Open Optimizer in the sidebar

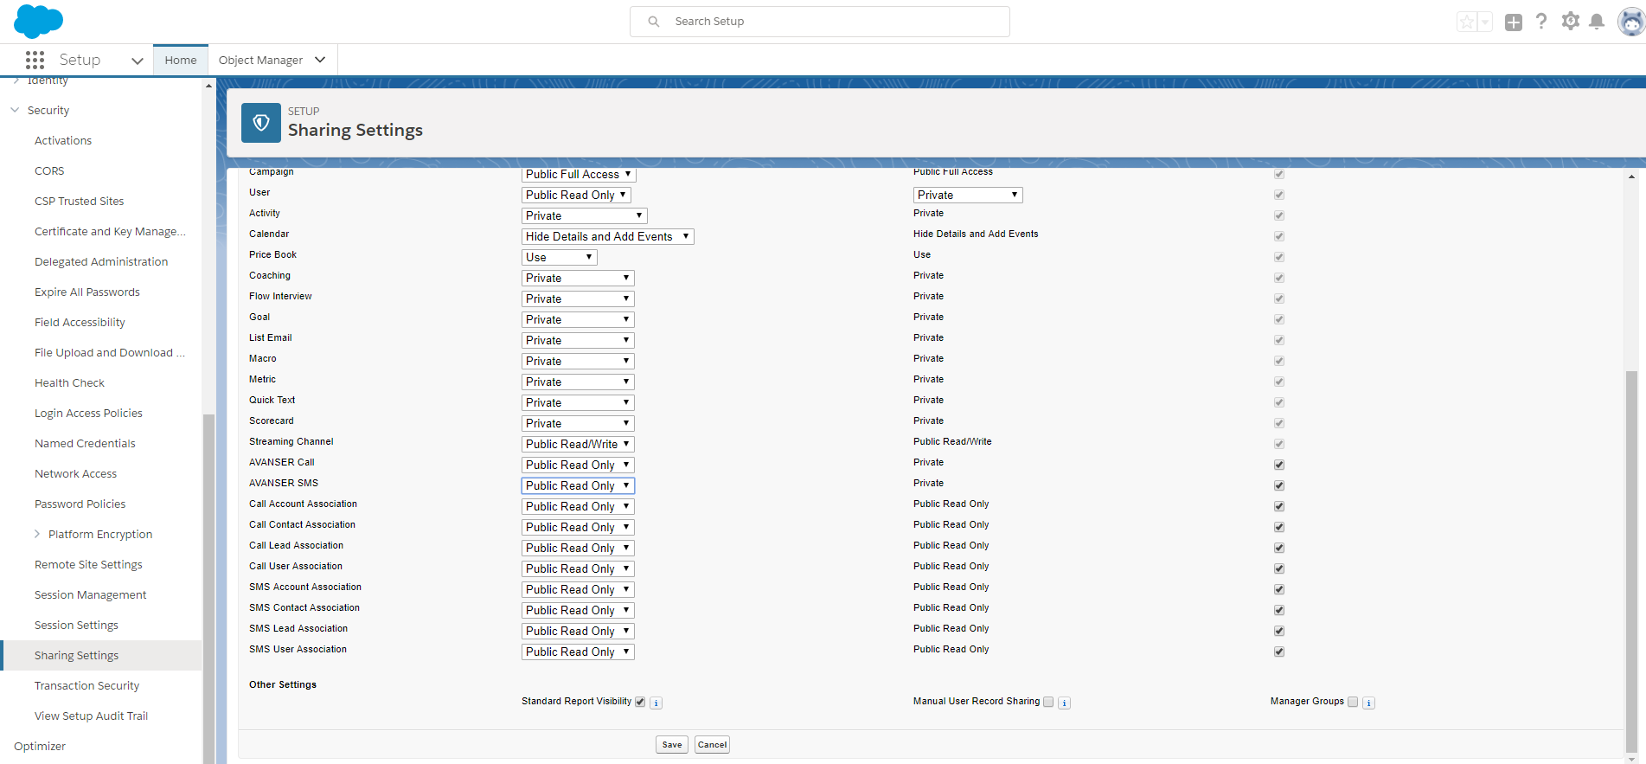pos(40,746)
